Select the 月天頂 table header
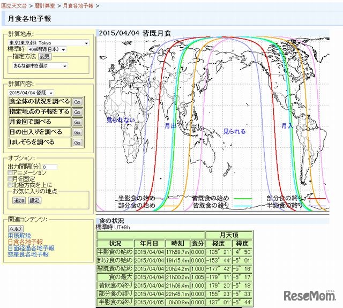Viewport: 343px width, 308px height. pos(229,235)
